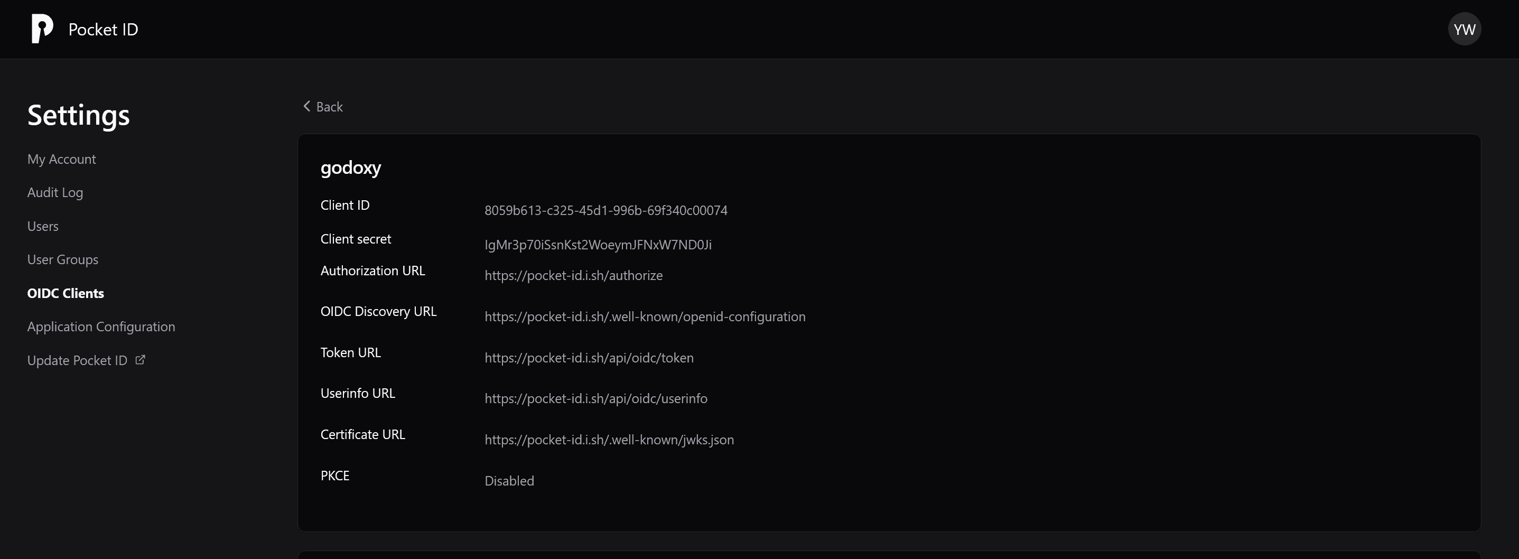Open the Audit Log section
1519x559 pixels.
pyautogui.click(x=55, y=192)
